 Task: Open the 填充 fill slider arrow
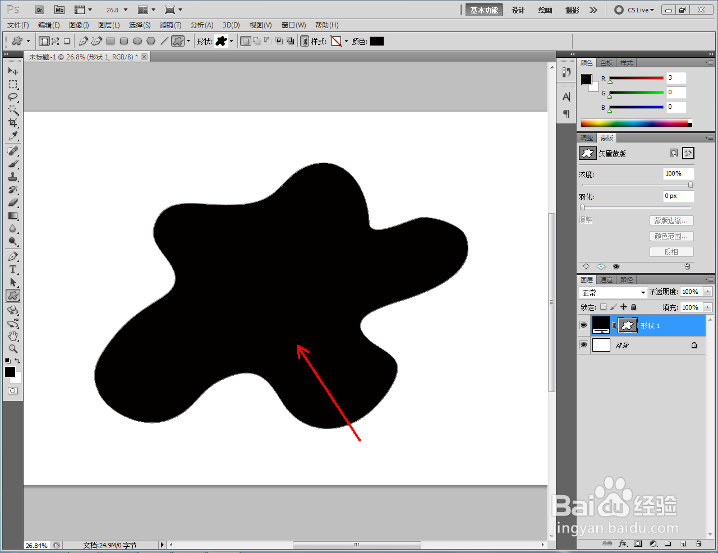click(707, 307)
